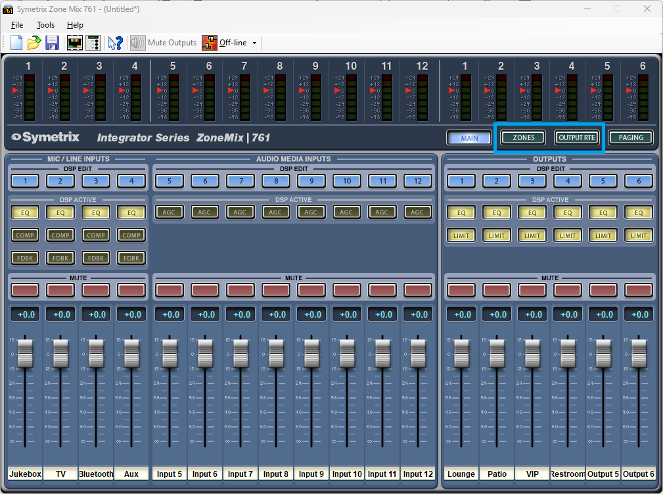Image resolution: width=663 pixels, height=494 pixels.
Task: Activate the What's This help cursor icon
Action: tap(116, 43)
